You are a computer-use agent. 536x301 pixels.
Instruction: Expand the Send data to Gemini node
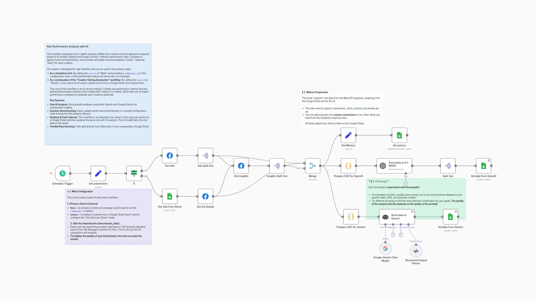coord(412,211)
